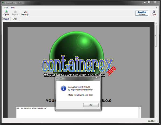Image resolution: width=161 pixels, height=125 pixels.
Task: Maximize the Decrypter window
Action: (149, 2)
